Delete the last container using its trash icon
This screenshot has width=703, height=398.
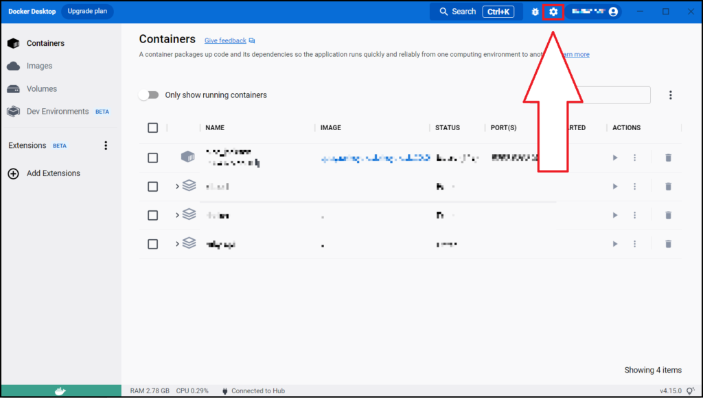[x=668, y=243]
